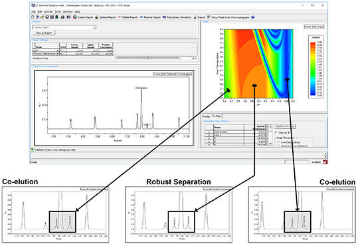Image resolution: width=358 pixels, height=246 pixels.
Task: Click the Export toolbar icon
Action: pos(195,17)
